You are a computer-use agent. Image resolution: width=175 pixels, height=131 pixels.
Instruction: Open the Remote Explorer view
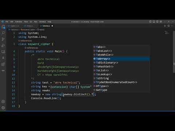coord(3,52)
